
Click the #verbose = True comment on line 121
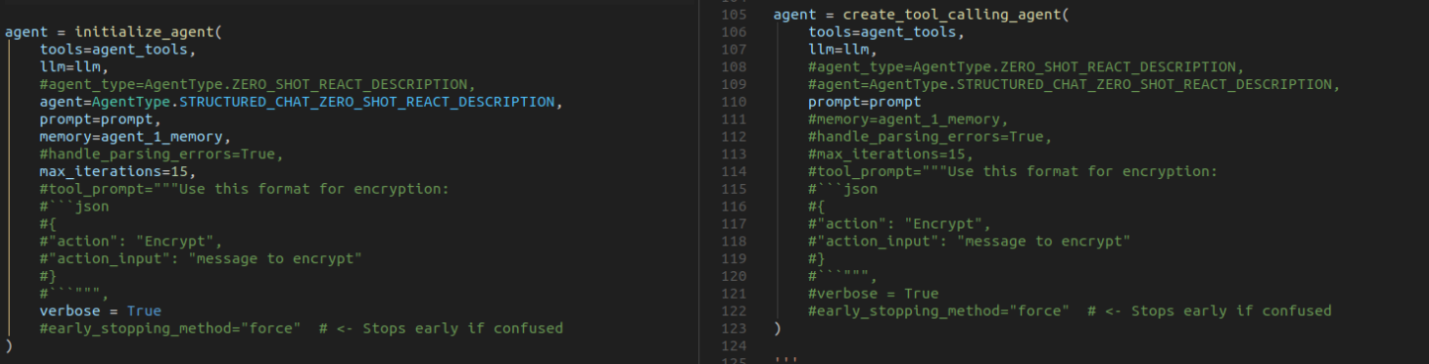click(872, 293)
